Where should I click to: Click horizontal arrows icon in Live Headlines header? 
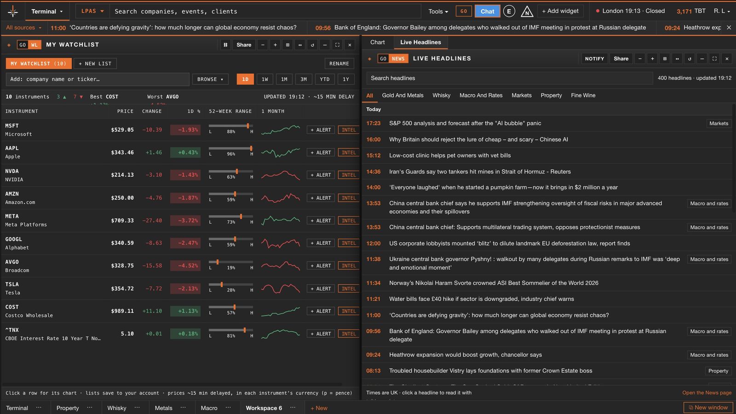click(x=677, y=58)
